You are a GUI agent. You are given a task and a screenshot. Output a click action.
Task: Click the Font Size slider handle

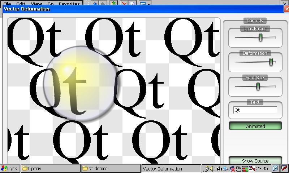[x=258, y=86]
